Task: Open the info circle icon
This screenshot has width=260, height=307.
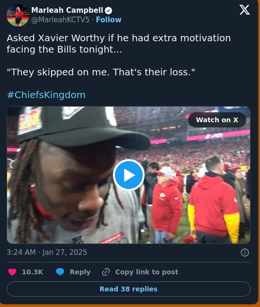Action: 245,253
